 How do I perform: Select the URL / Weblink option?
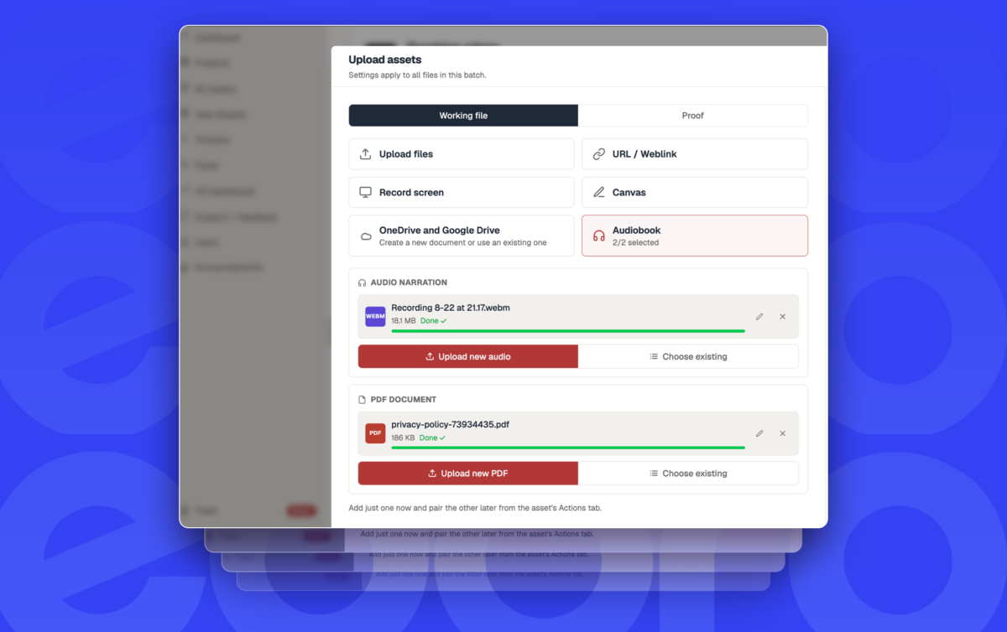[x=695, y=154]
